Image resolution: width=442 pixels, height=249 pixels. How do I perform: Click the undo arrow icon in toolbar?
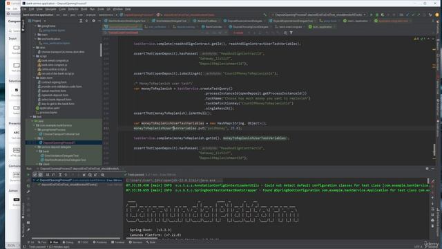coord(430,15)
